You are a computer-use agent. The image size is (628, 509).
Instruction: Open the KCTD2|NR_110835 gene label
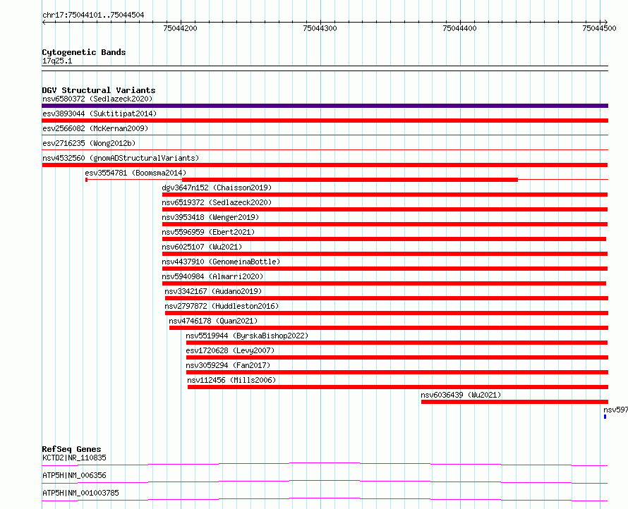pos(74,458)
